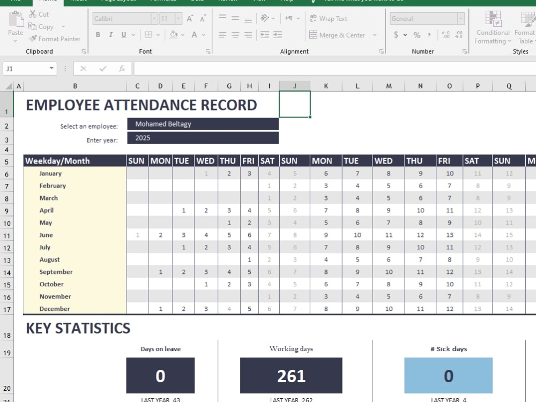Click the Select All corner triangle
Image resolution: width=536 pixels, height=402 pixels.
pos(9,86)
